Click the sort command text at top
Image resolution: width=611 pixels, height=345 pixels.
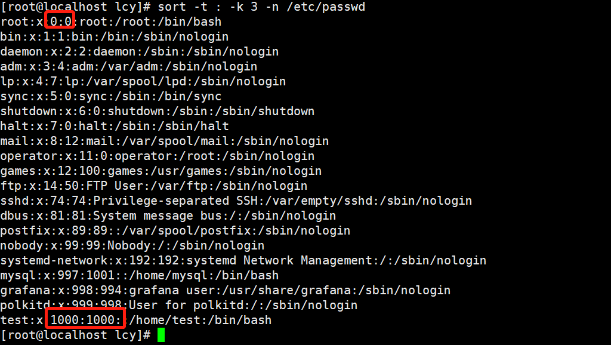point(261,7)
